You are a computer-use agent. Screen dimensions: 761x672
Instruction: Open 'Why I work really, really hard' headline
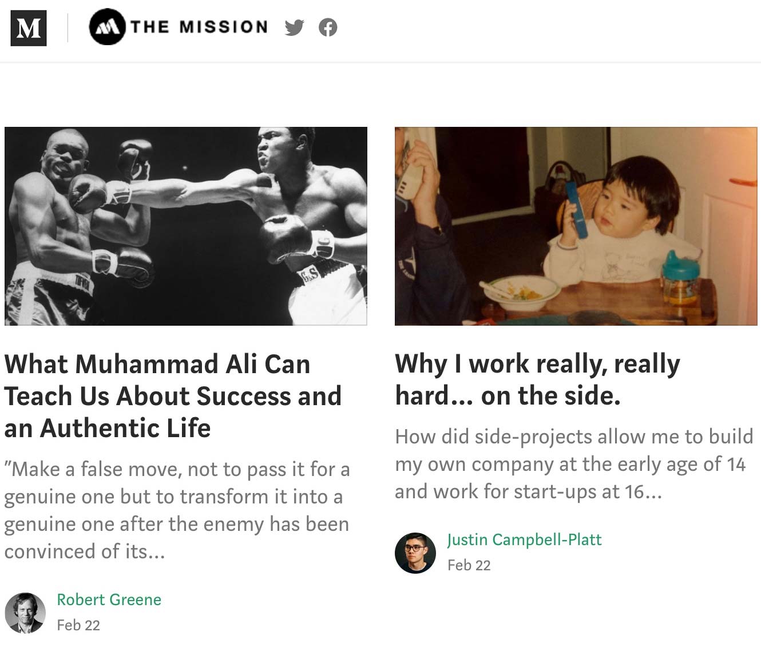click(x=537, y=379)
